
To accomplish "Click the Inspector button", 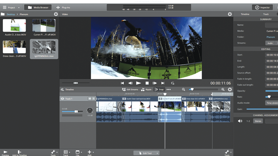I will (262, 7).
